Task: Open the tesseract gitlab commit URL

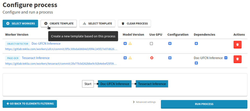Action: [x=61, y=64]
